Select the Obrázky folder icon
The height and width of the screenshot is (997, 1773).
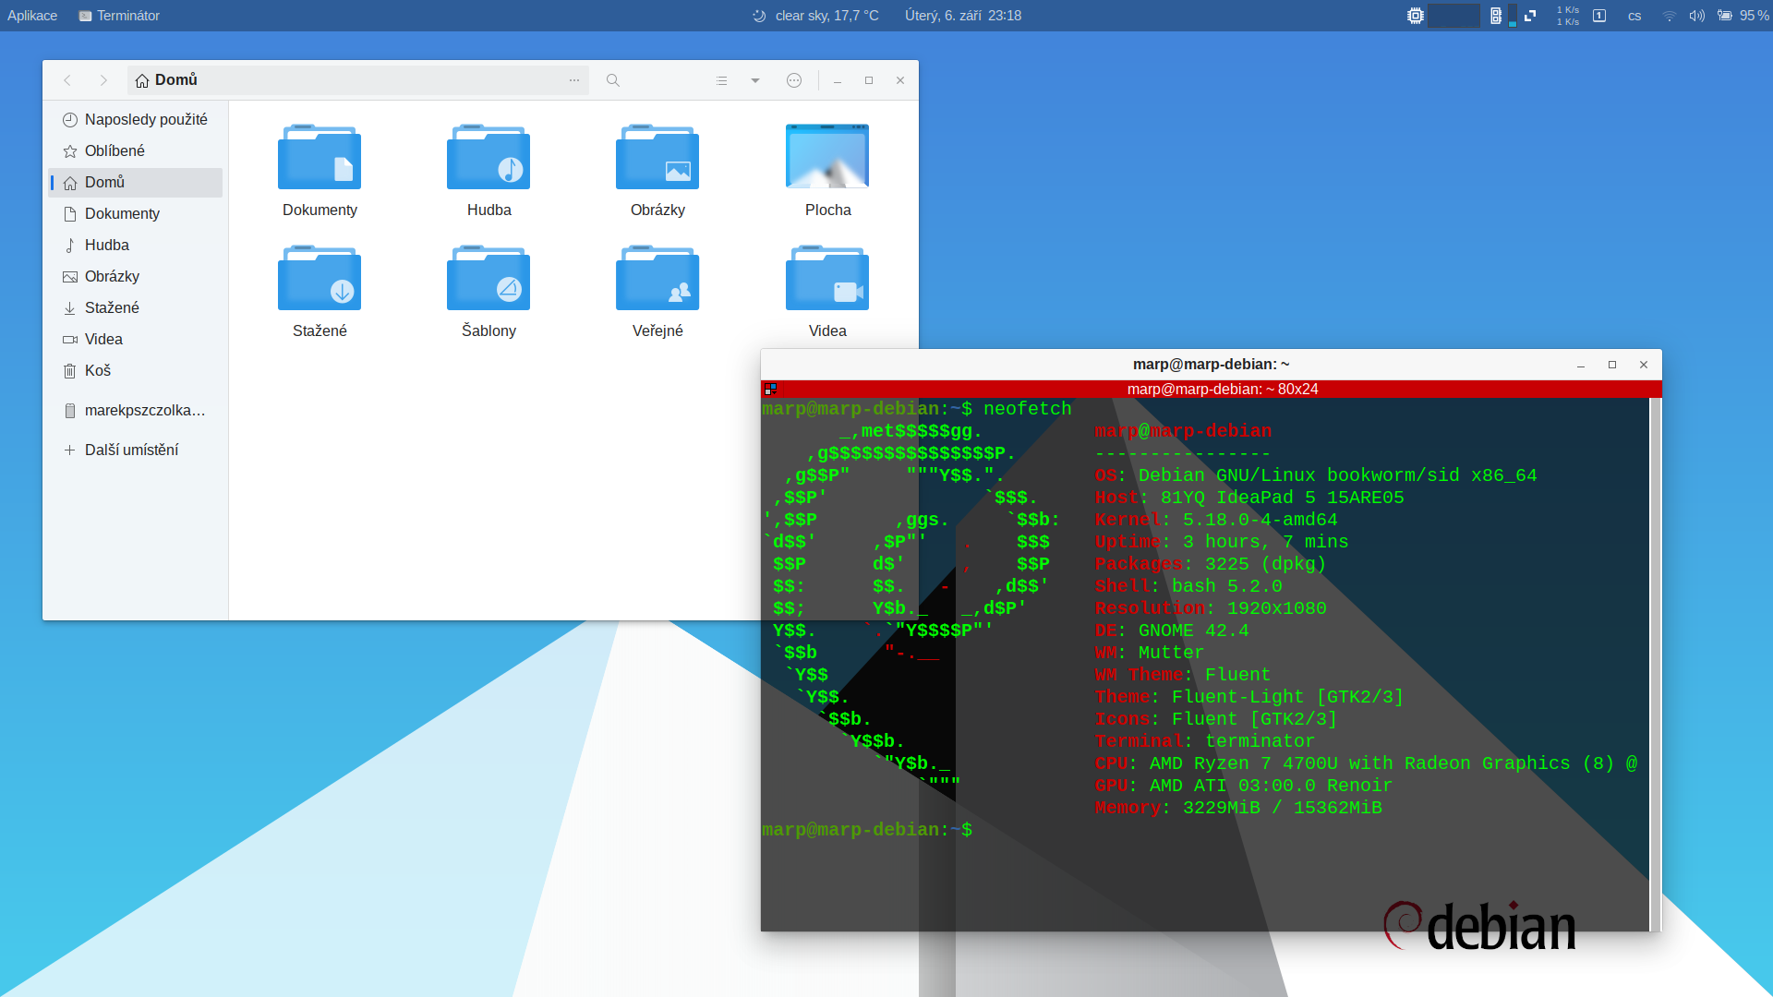pyautogui.click(x=657, y=157)
